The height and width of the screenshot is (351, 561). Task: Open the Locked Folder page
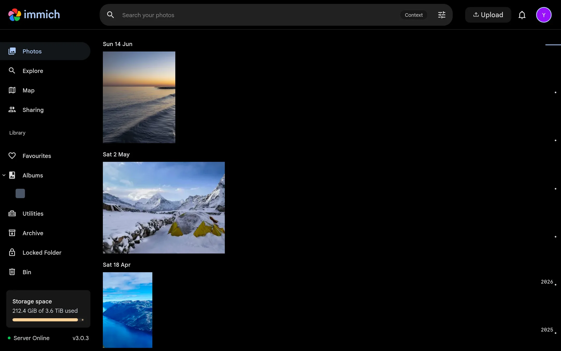coord(45,252)
